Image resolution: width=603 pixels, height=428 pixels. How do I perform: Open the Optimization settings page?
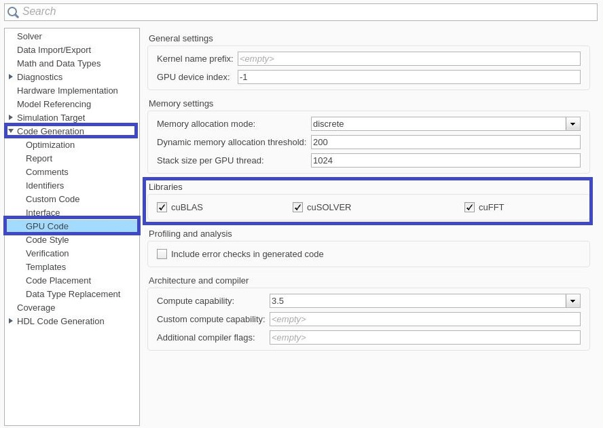click(50, 145)
